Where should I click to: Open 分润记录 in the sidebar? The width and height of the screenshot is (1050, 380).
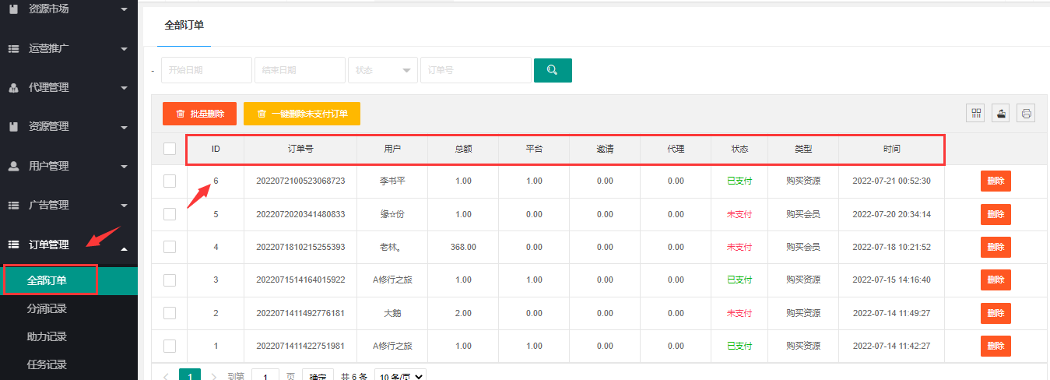47,308
